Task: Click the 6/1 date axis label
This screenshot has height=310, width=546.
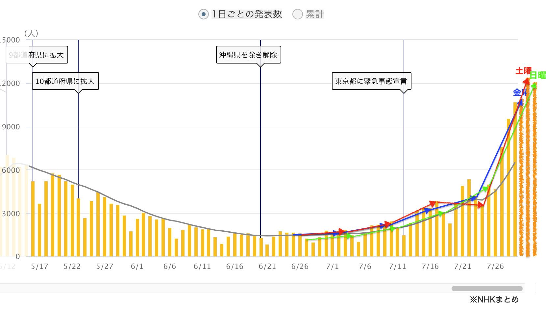Action: pos(137,267)
